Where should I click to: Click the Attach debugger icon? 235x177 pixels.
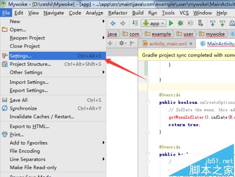pos(190,23)
